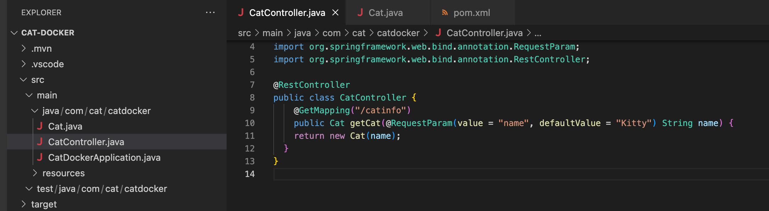Select CatController.java in the explorer tree
This screenshot has height=211, width=769.
[x=117, y=142]
